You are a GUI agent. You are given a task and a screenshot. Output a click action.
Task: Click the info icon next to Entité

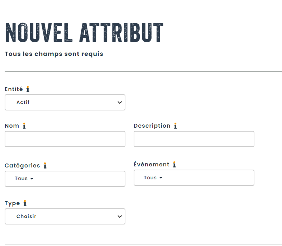point(28,89)
